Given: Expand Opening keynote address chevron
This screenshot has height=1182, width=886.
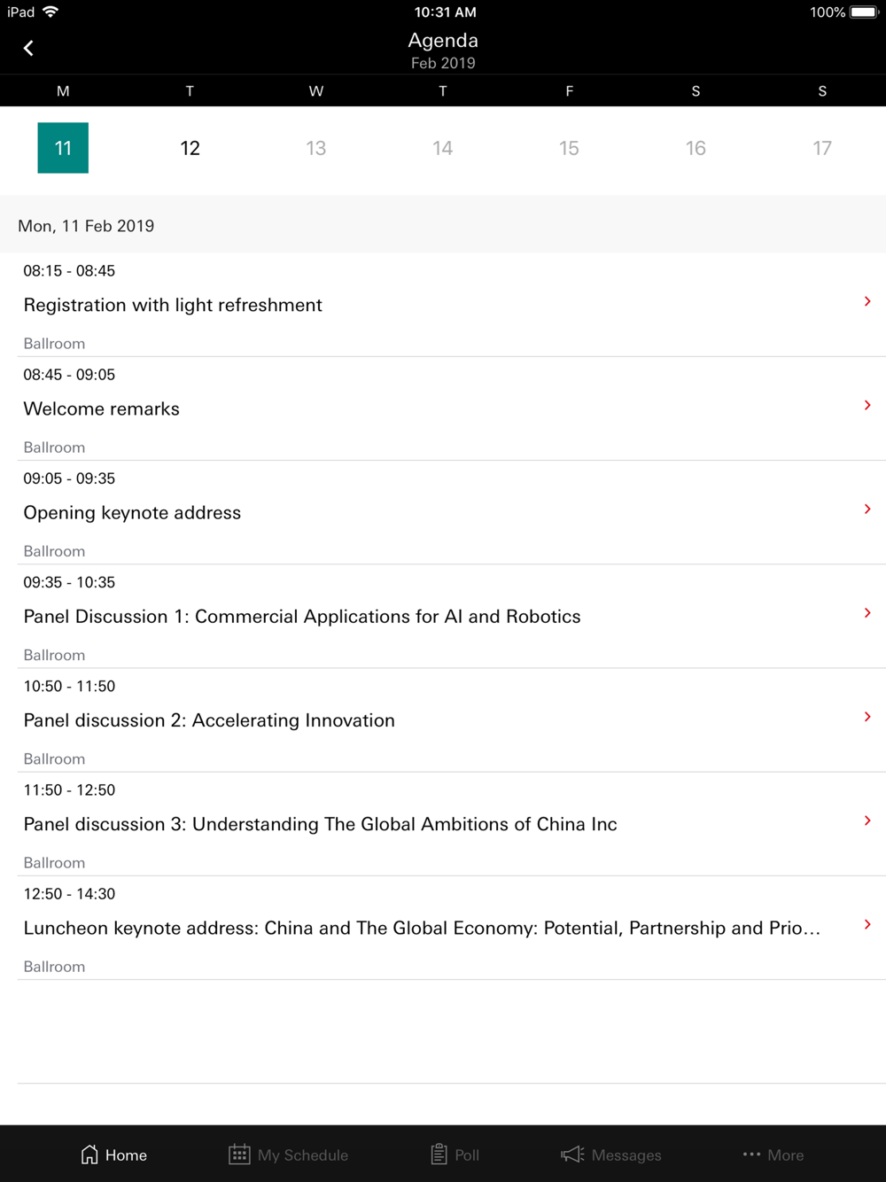Looking at the screenshot, I should point(867,509).
